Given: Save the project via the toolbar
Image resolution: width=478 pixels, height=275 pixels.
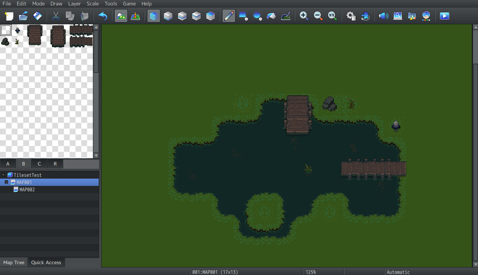Looking at the screenshot, I should click(x=37, y=16).
